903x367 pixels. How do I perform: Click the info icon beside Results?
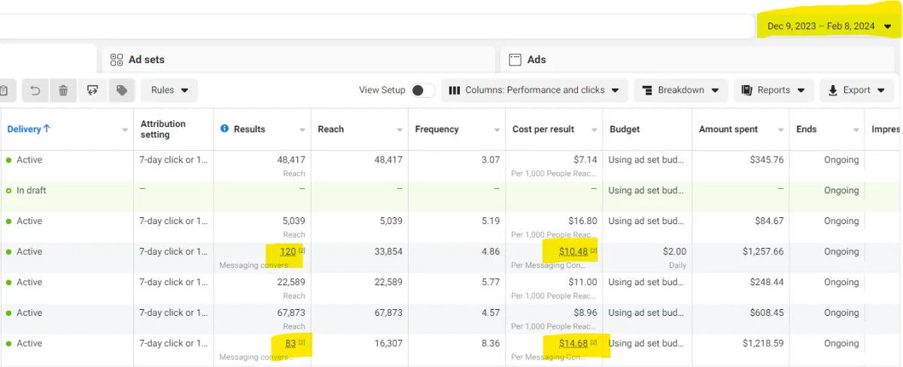(224, 129)
